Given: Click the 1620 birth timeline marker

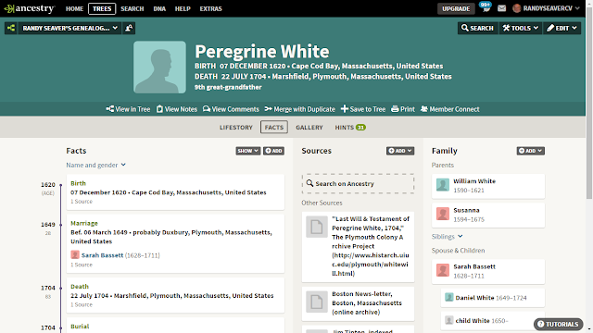Looking at the screenshot, I should click(x=61, y=185).
